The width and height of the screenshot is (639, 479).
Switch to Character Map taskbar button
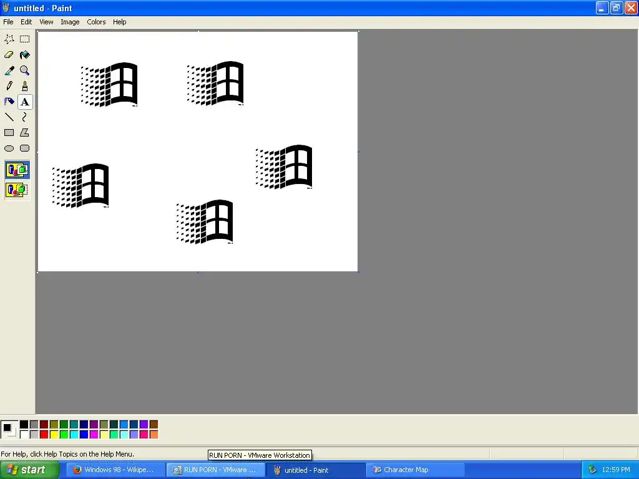click(415, 470)
